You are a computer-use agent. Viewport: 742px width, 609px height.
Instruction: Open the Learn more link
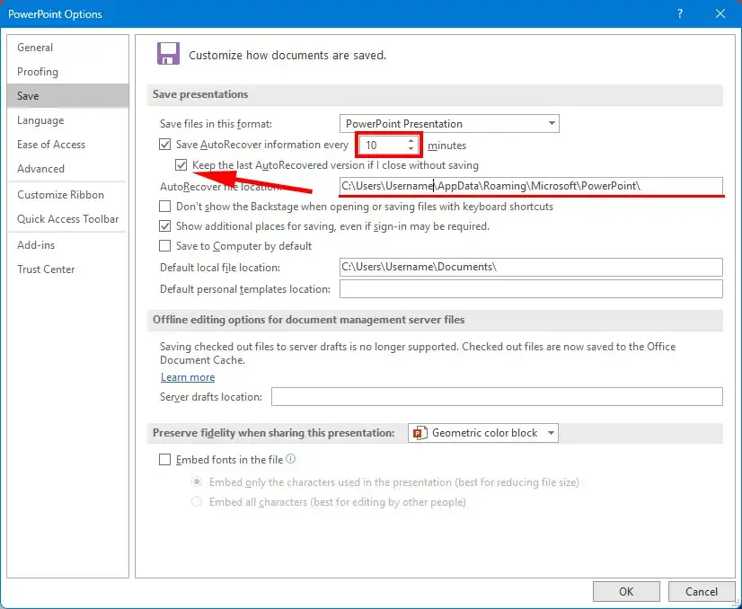click(188, 377)
